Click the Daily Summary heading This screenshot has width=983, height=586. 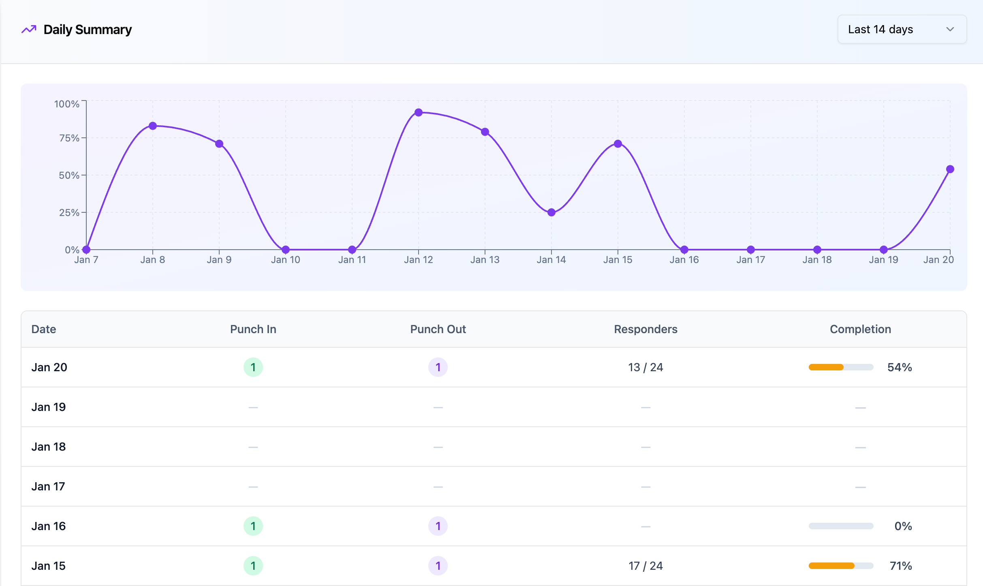click(88, 30)
